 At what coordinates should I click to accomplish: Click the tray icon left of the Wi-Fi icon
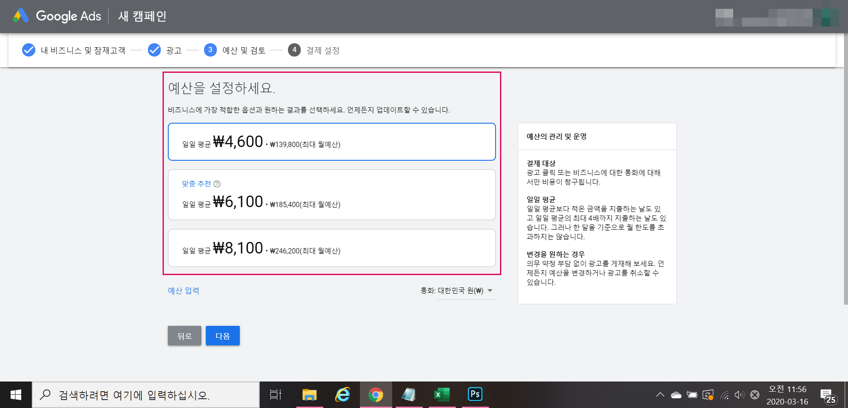click(x=708, y=395)
